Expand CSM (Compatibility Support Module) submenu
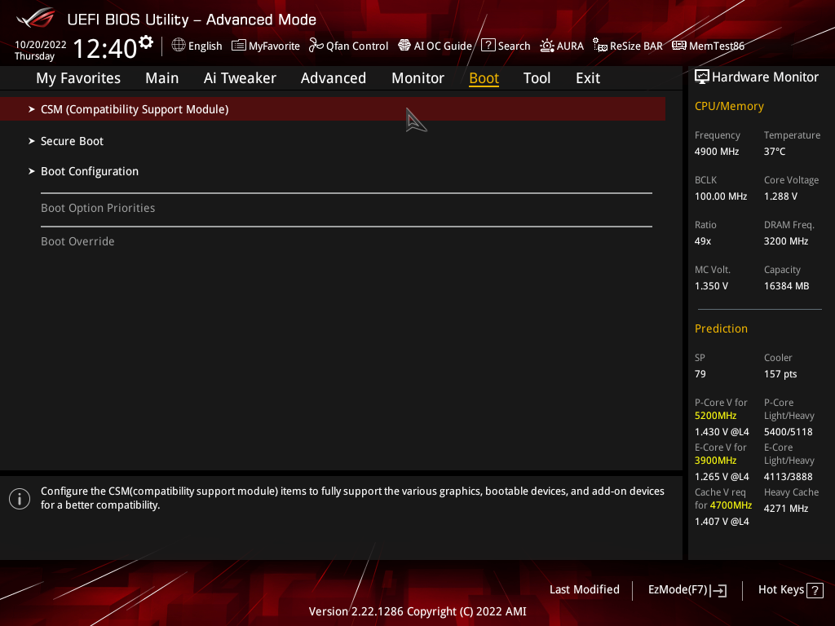Screen dimensions: 835x626 pos(135,109)
